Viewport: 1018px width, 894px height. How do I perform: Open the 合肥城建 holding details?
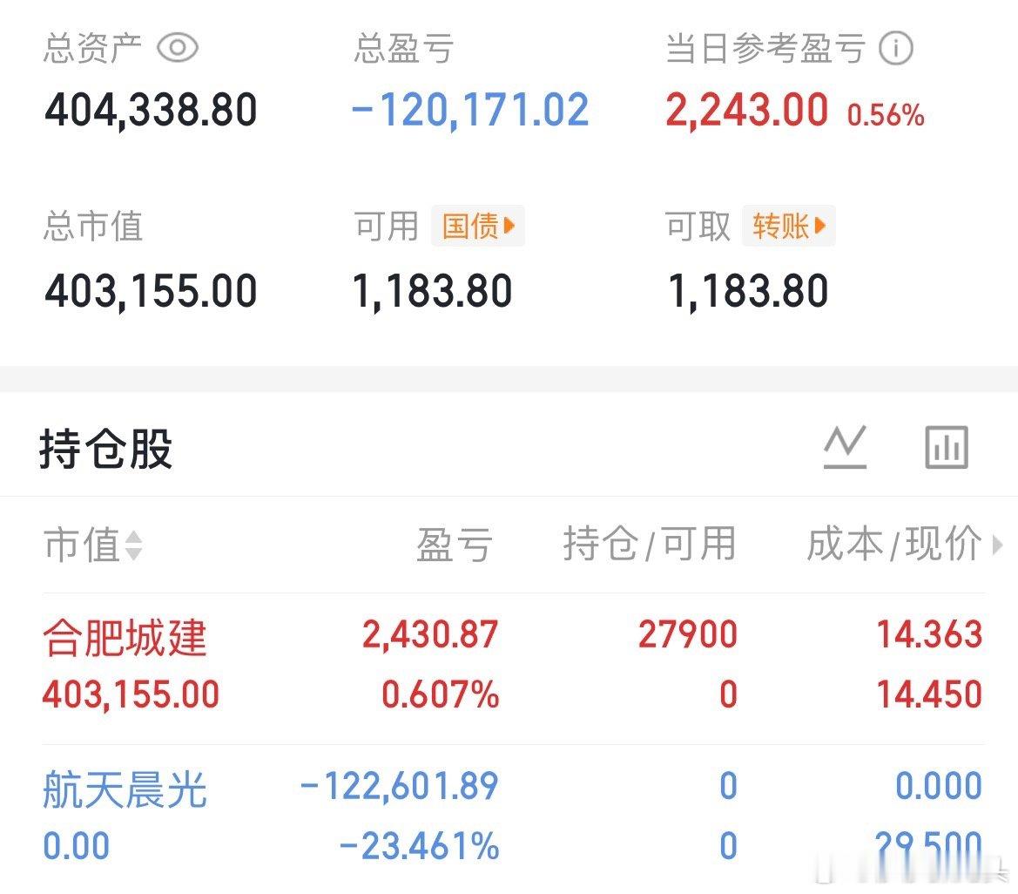coord(126,638)
